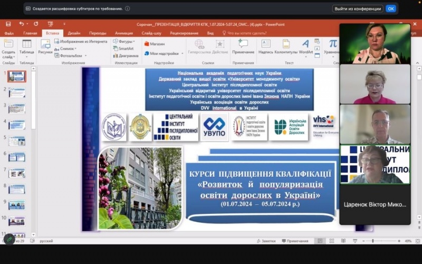Insert a SmartArt graphic

coord(122,48)
